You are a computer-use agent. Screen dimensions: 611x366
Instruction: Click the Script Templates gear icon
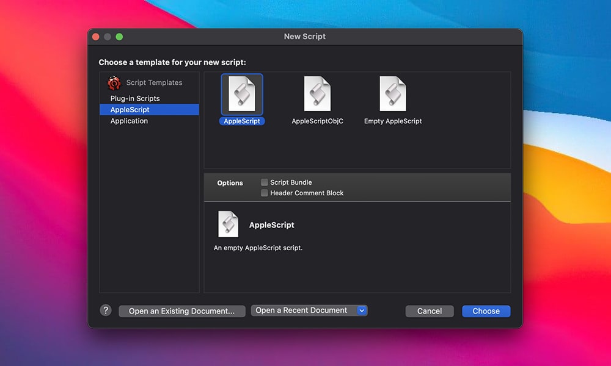click(114, 82)
